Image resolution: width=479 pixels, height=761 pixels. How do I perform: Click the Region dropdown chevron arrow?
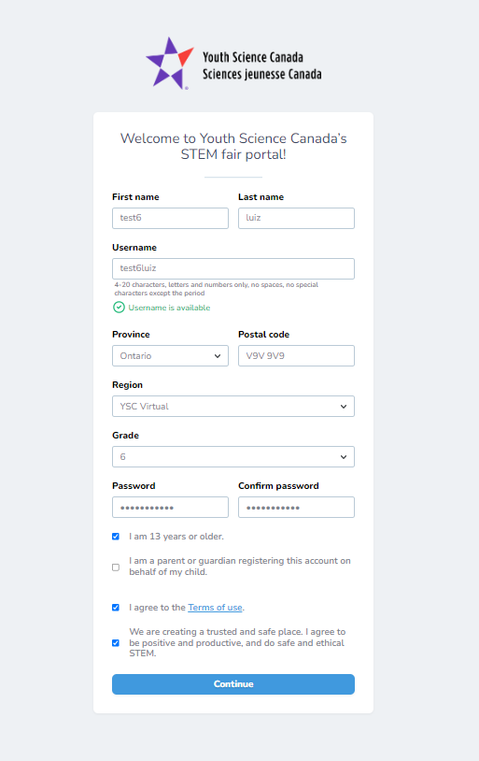coord(344,407)
